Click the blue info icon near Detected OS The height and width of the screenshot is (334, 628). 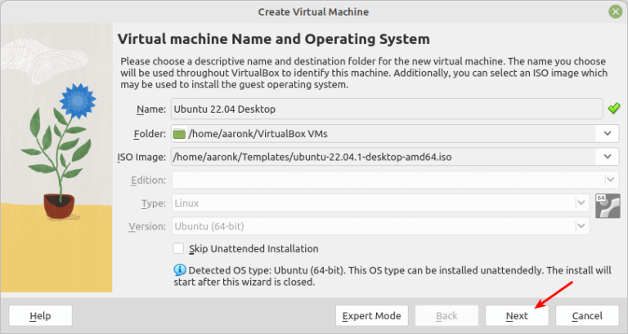point(179,269)
